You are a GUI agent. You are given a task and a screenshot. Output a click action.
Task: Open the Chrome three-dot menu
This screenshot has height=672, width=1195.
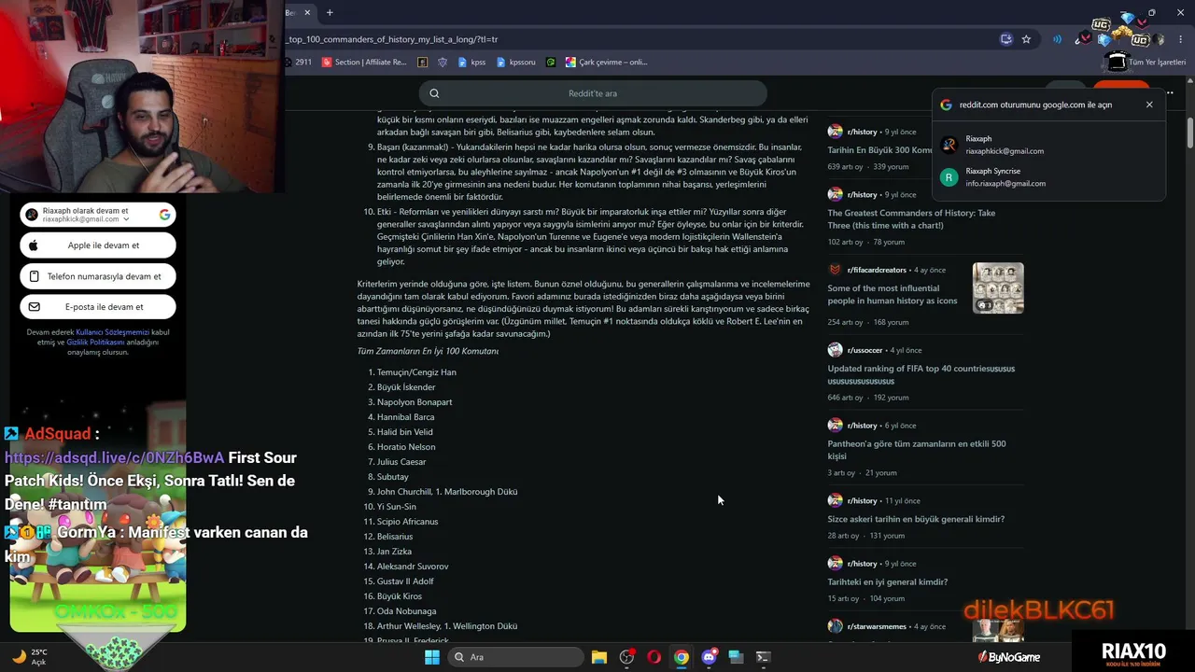[x=1181, y=39]
